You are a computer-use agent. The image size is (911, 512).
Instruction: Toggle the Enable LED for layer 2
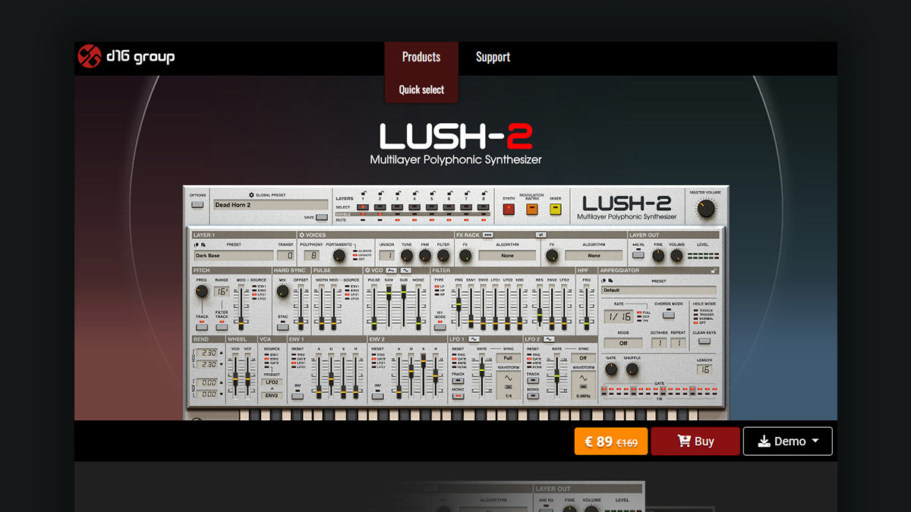click(x=380, y=214)
